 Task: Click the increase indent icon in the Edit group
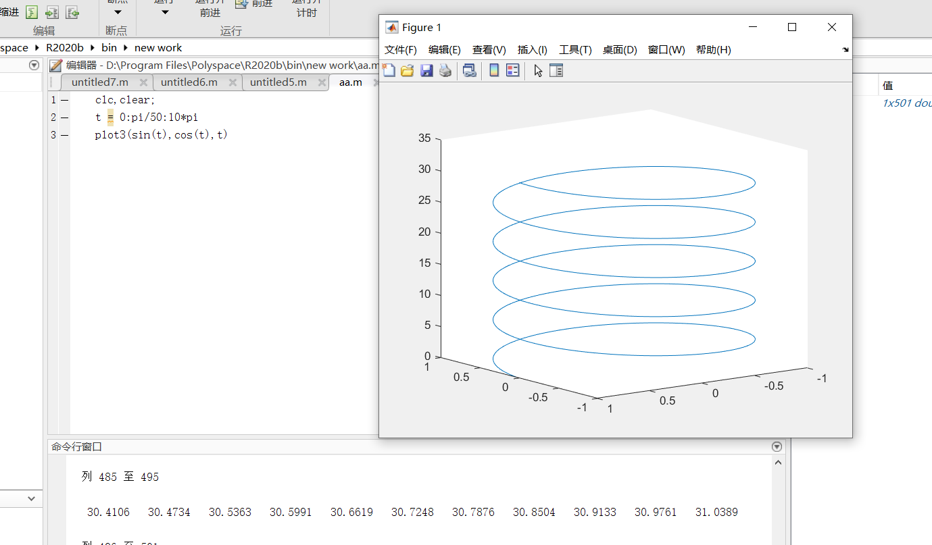pos(52,12)
